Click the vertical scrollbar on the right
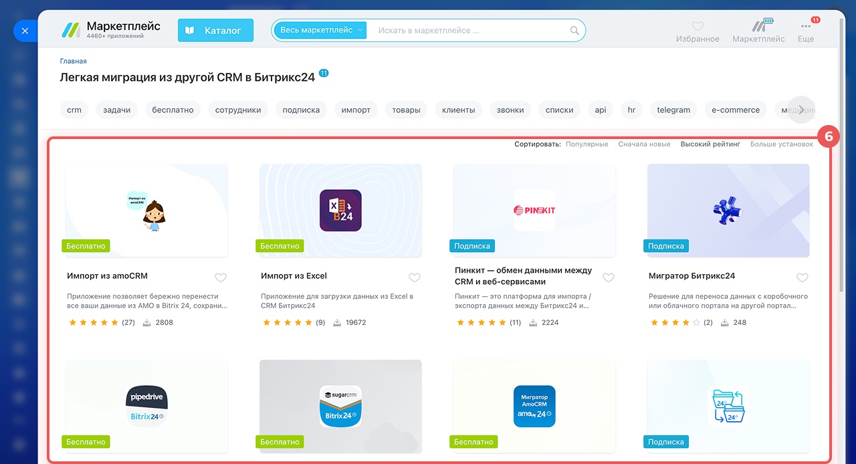The image size is (856, 464). (x=841, y=154)
